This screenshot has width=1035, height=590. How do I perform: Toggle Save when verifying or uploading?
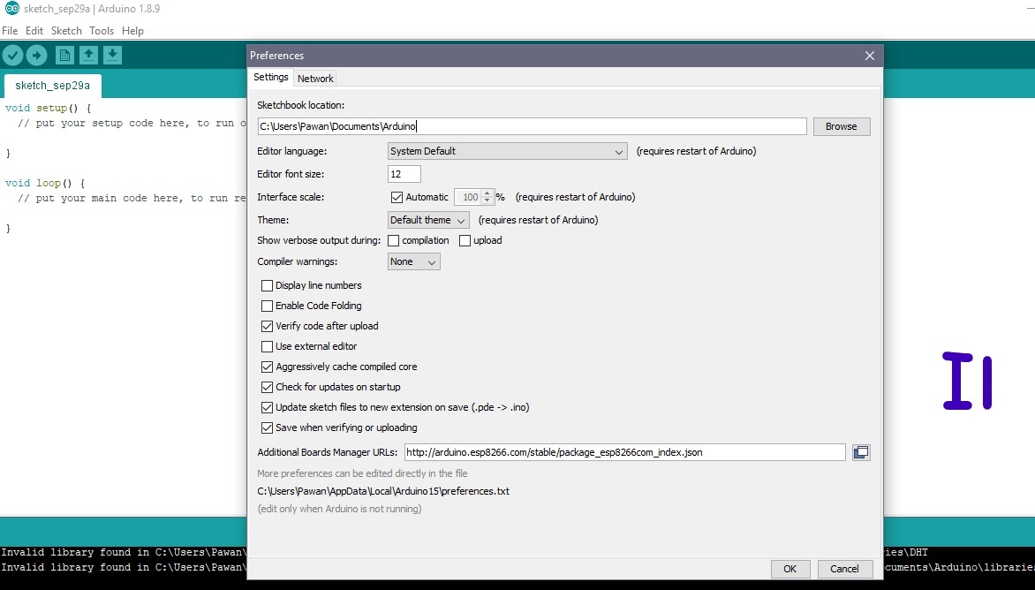click(x=267, y=427)
